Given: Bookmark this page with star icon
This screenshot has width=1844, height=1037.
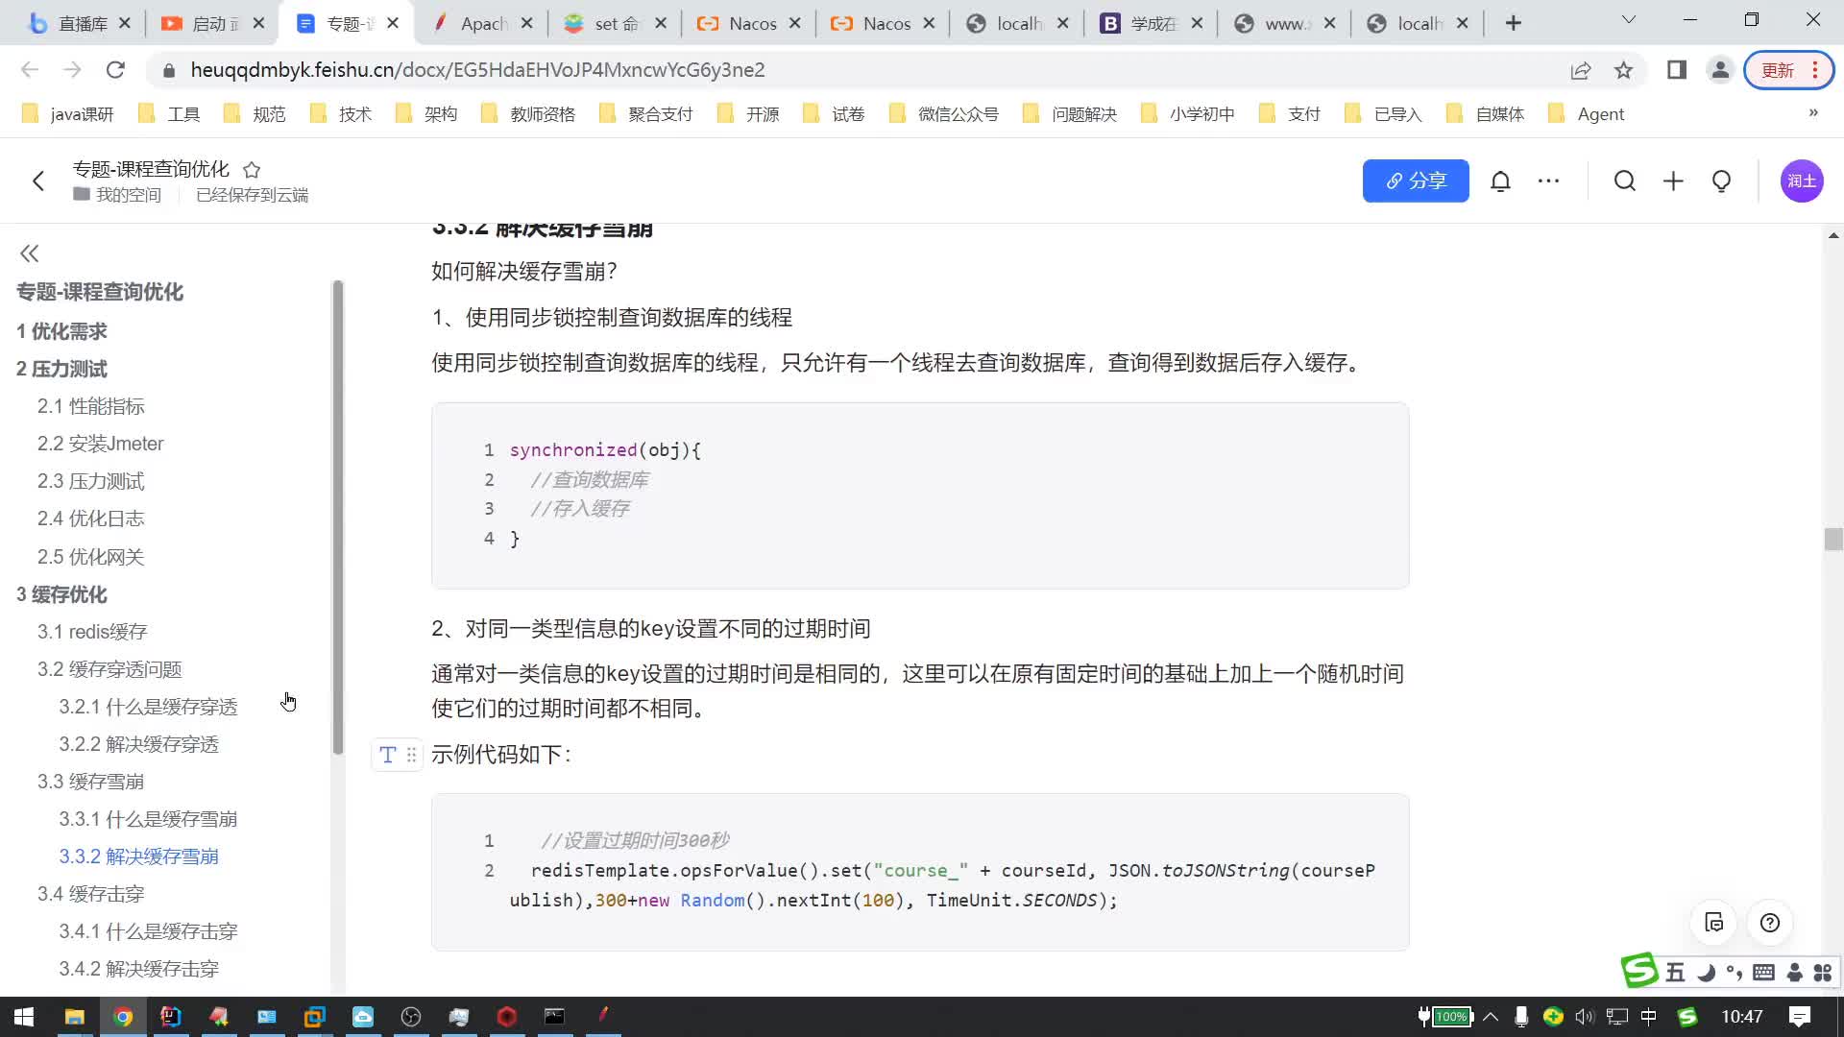Looking at the screenshot, I should coord(1623,70).
